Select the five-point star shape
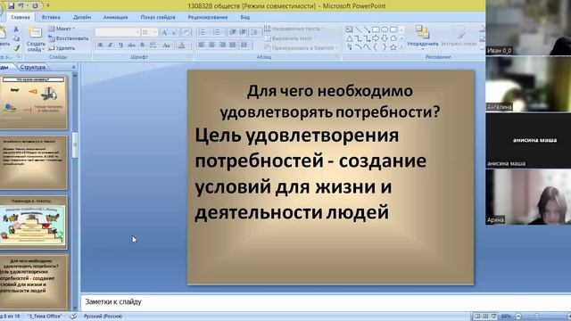 pos(393,47)
